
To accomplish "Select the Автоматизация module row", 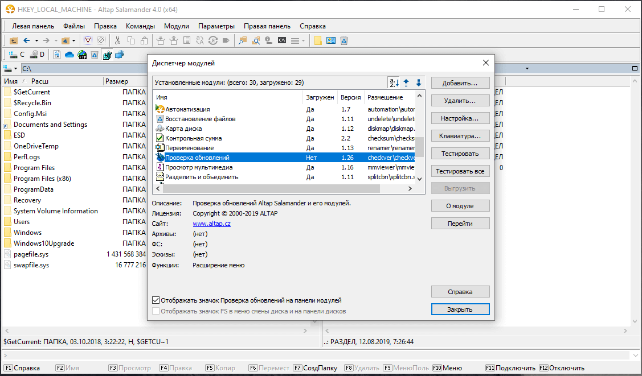I will coord(285,109).
